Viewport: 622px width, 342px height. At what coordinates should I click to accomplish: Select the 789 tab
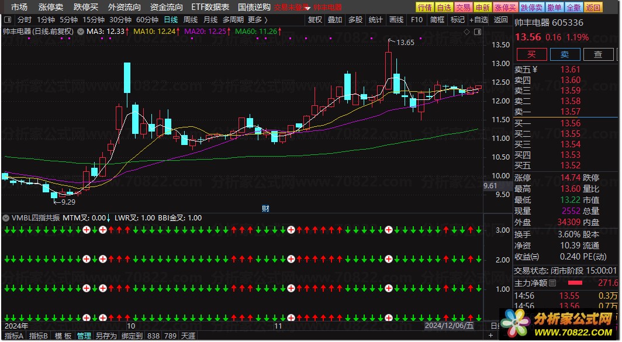(x=170, y=336)
